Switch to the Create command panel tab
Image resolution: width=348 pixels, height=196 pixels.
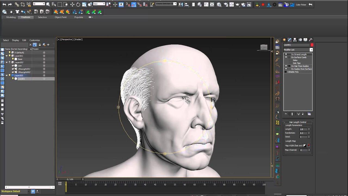coord(284,40)
